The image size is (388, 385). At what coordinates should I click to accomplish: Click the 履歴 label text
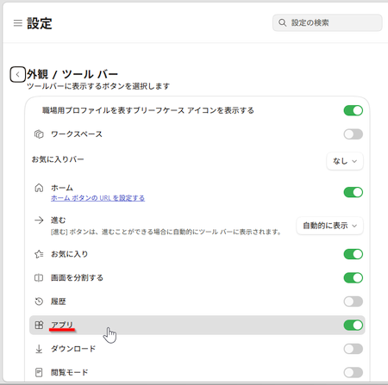tap(59, 301)
